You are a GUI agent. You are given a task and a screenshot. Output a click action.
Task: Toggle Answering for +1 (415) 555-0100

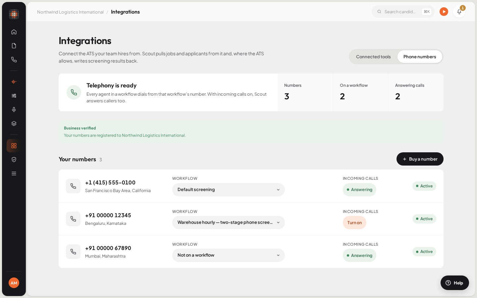point(359,190)
